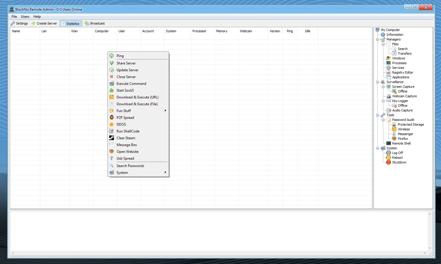Open the Remote Shell tool
This screenshot has width=441, height=264.
[x=389, y=143]
